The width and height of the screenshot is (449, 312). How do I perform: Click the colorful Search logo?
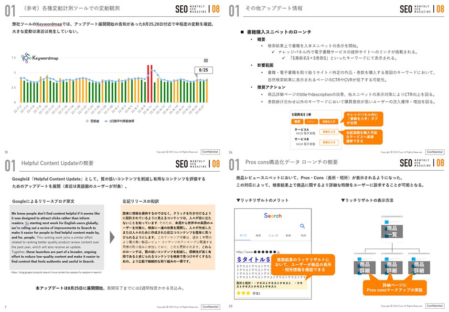click(273, 216)
